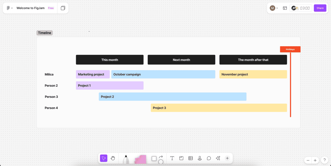The height and width of the screenshot is (166, 331).
Task: Expand the user avatar M dropdown
Action: coord(274,8)
